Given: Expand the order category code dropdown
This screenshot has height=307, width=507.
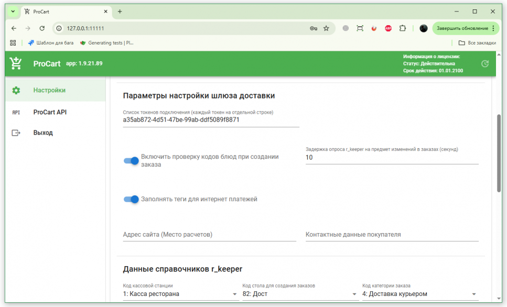Looking at the screenshot, I should 474,294.
